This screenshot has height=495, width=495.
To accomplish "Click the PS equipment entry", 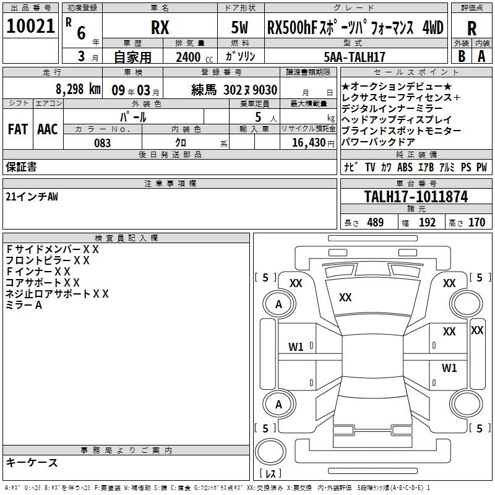I will (x=466, y=167).
